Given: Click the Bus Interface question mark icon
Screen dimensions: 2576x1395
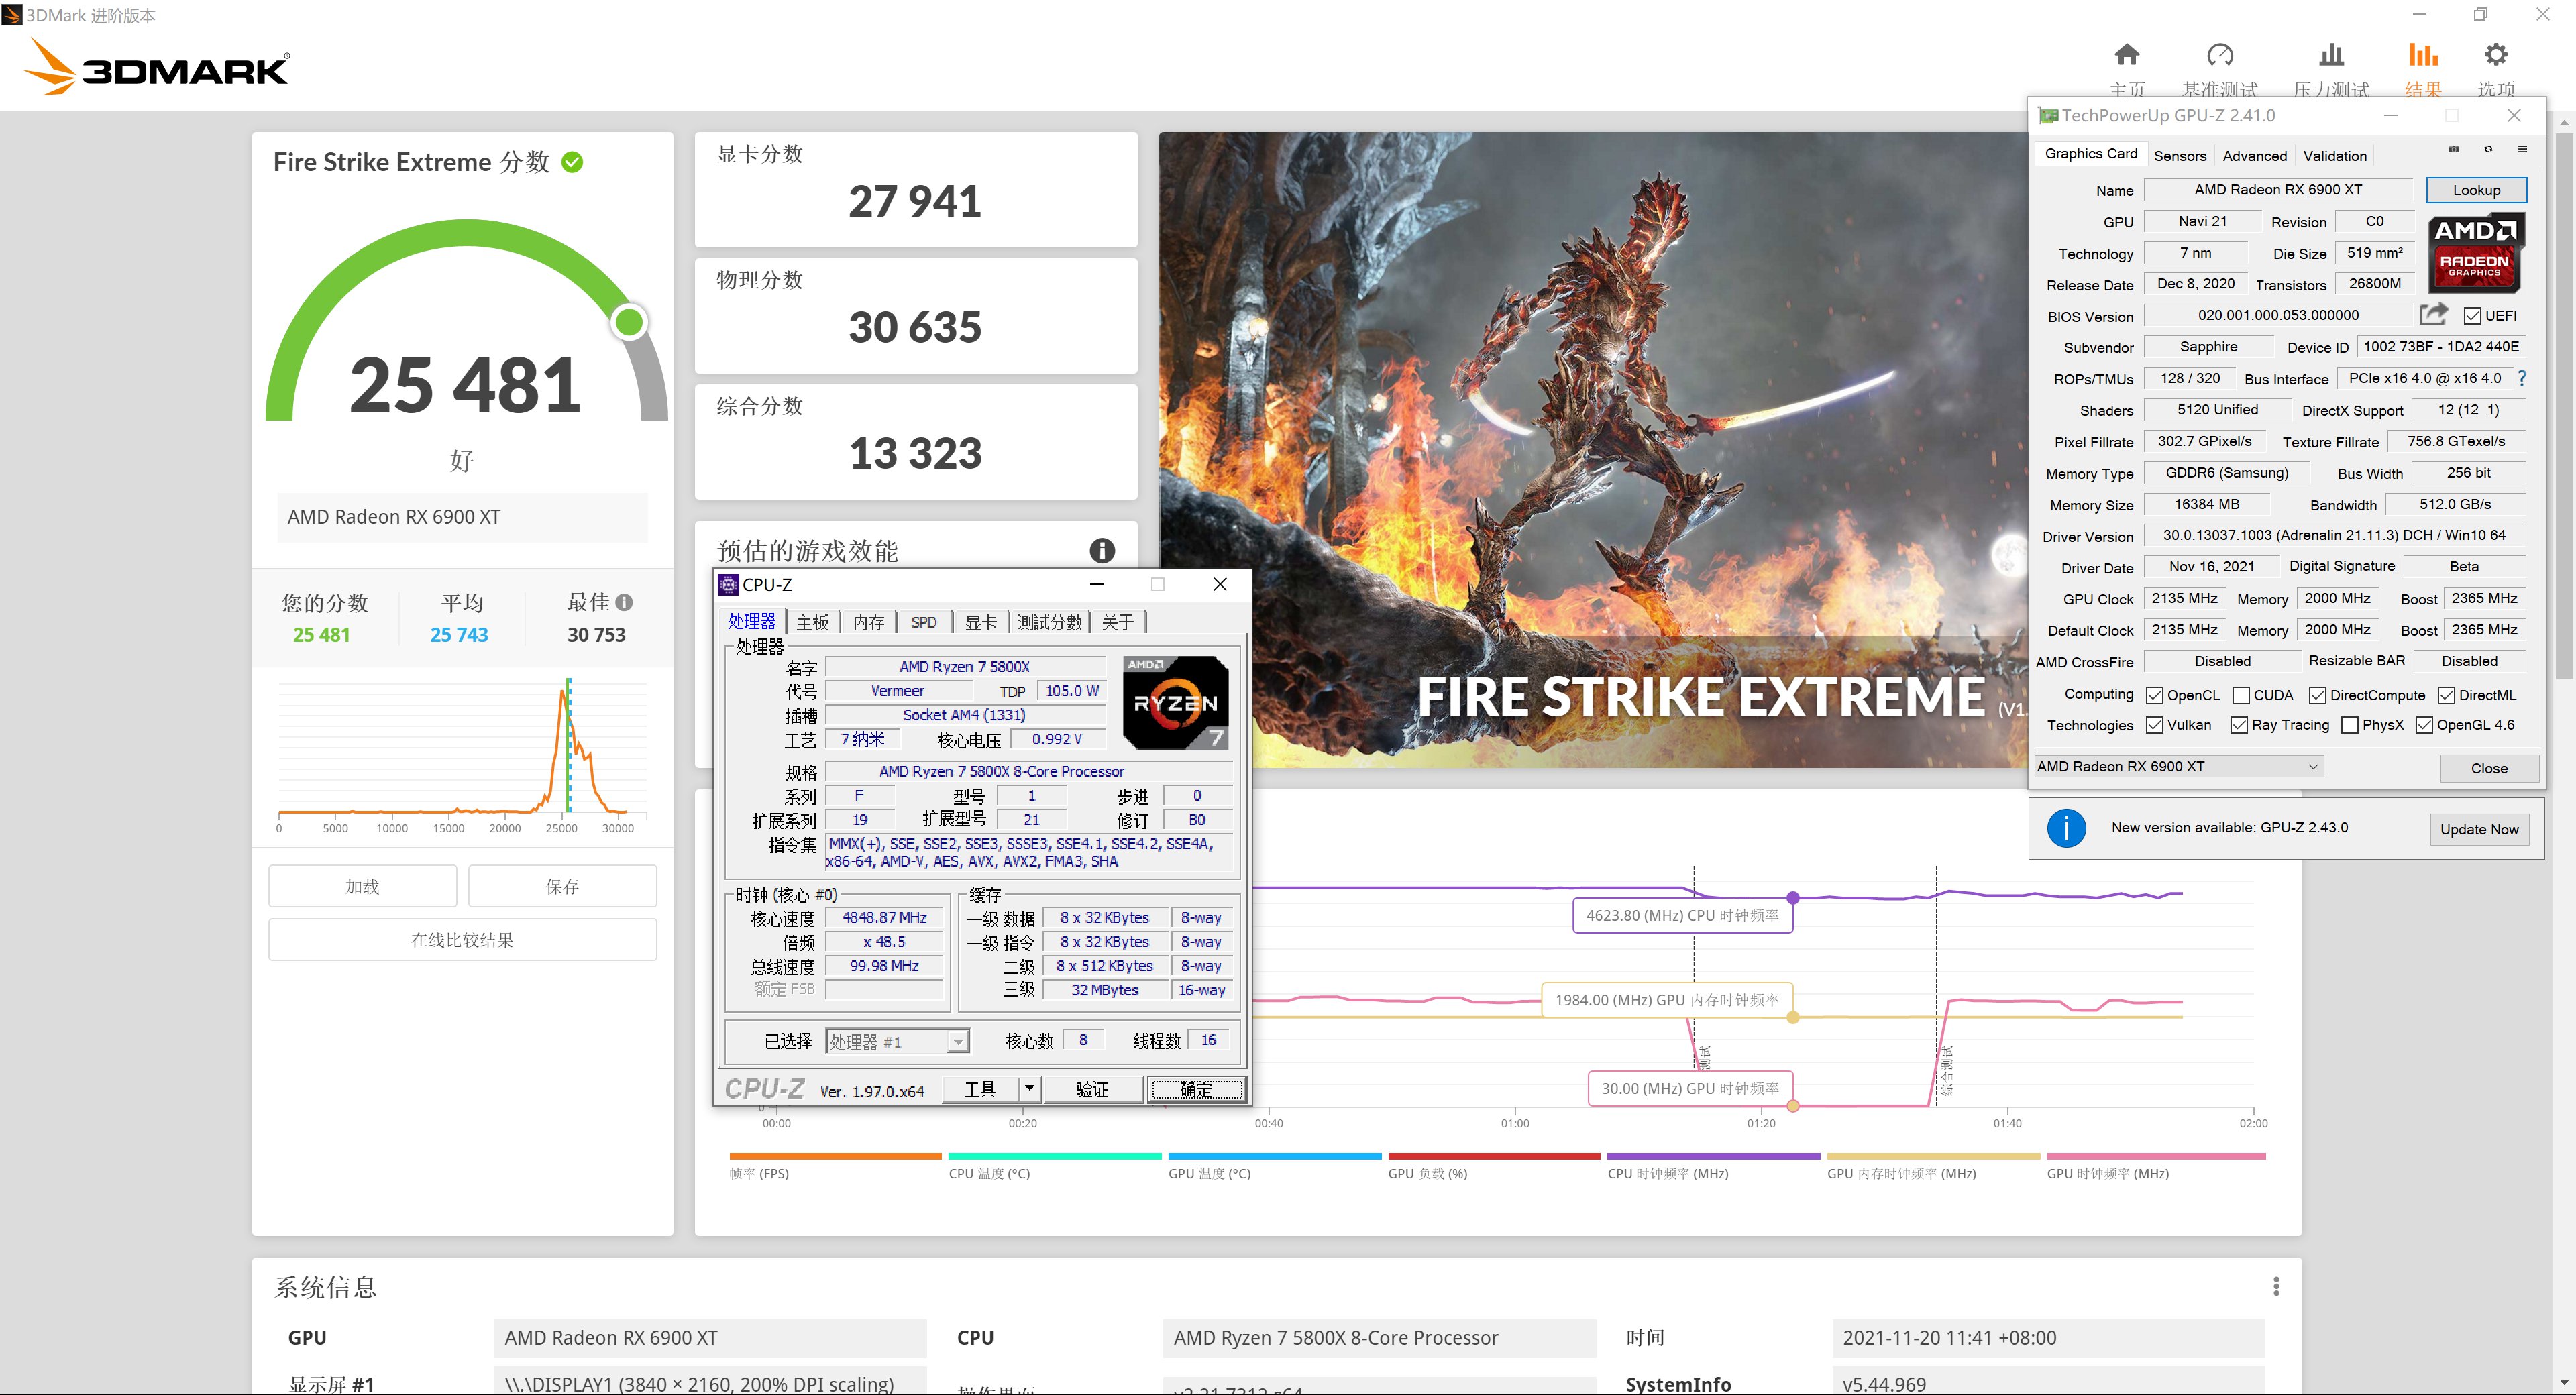Looking at the screenshot, I should pyautogui.click(x=2522, y=378).
